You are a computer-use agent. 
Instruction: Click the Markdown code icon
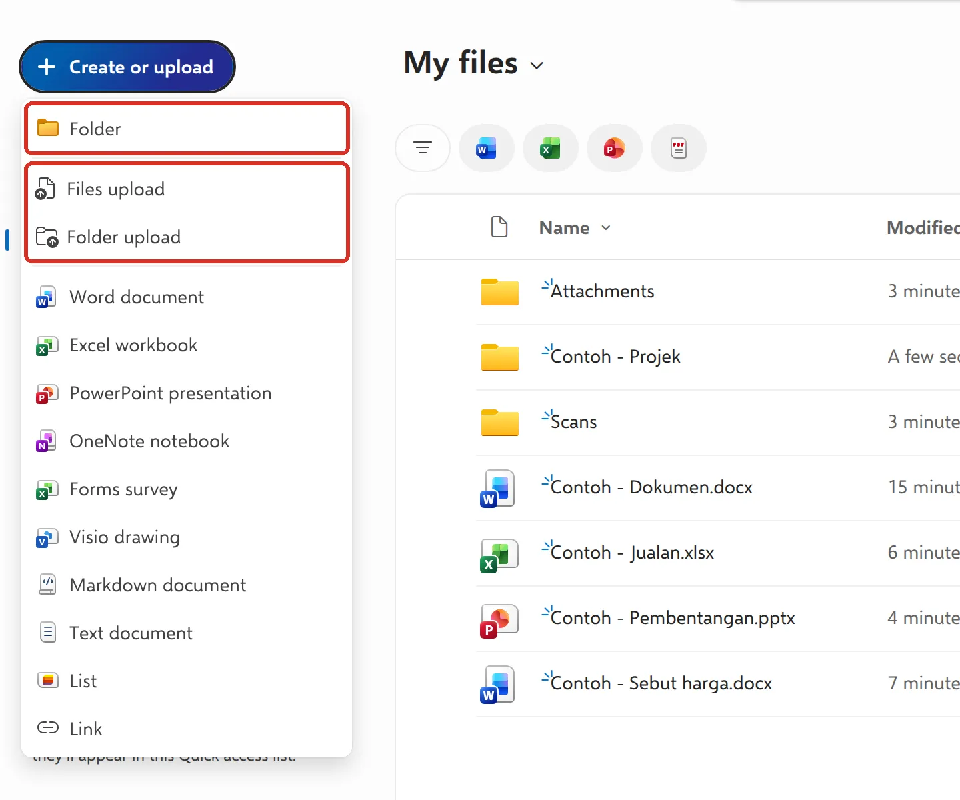coord(47,584)
